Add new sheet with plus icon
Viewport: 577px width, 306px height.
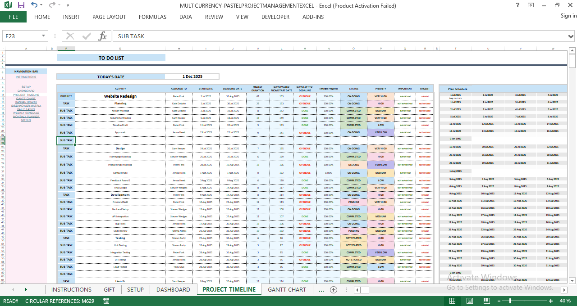pyautogui.click(x=334, y=289)
